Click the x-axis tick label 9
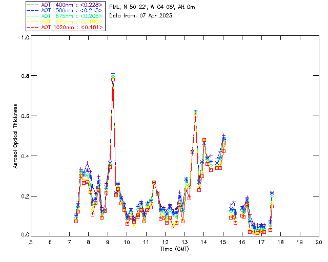Image resolution: width=328 pixels, height=262 pixels. tap(108, 242)
